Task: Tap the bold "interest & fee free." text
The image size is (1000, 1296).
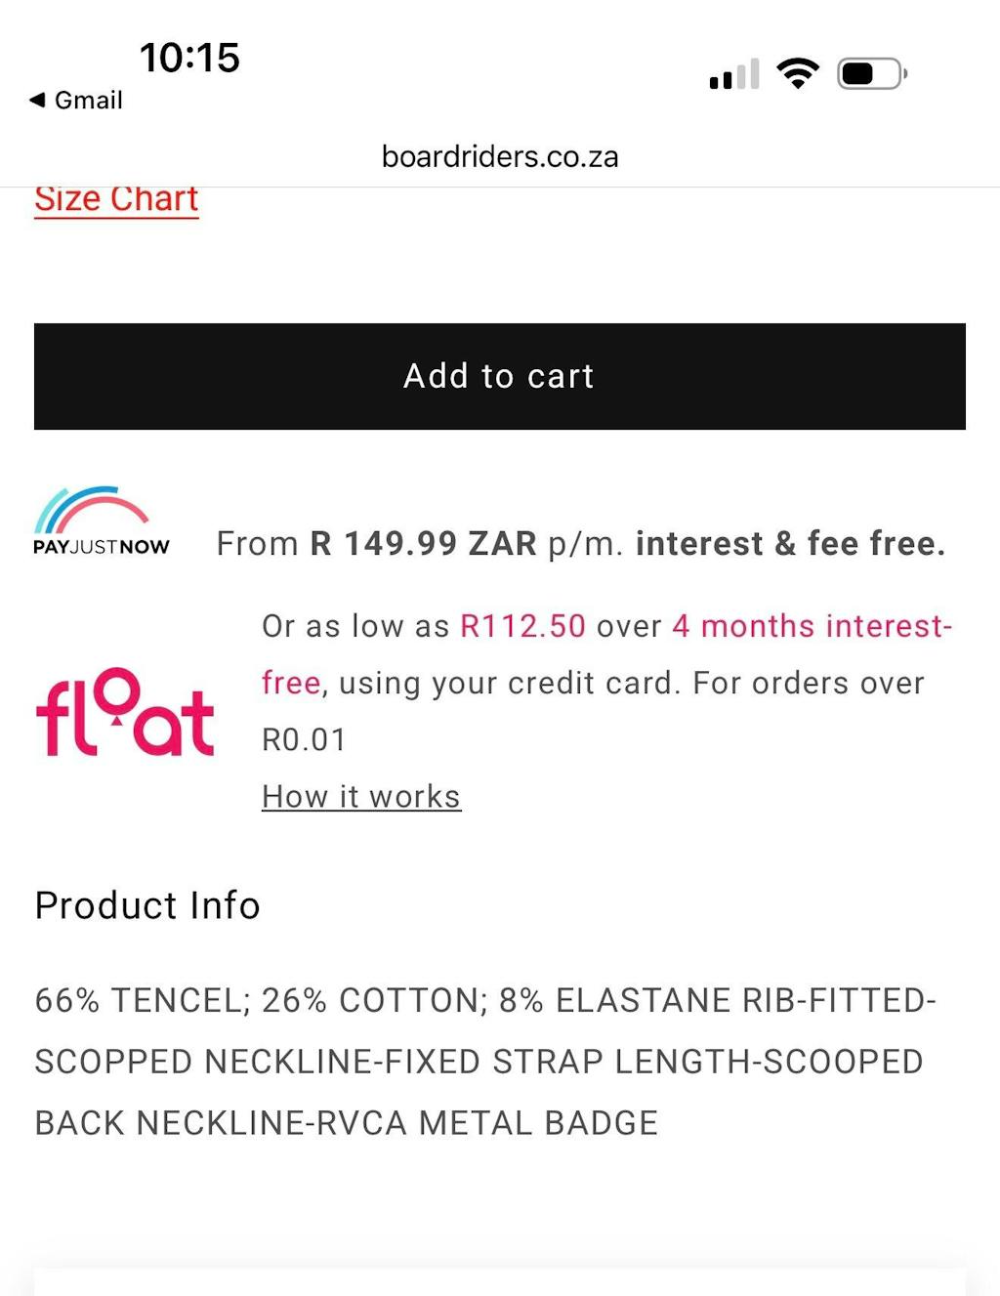Action: pos(790,543)
